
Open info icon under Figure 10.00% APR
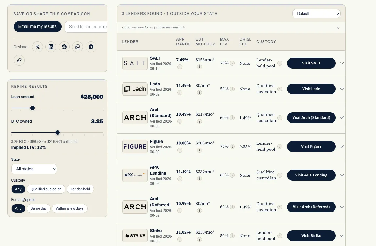180,150
